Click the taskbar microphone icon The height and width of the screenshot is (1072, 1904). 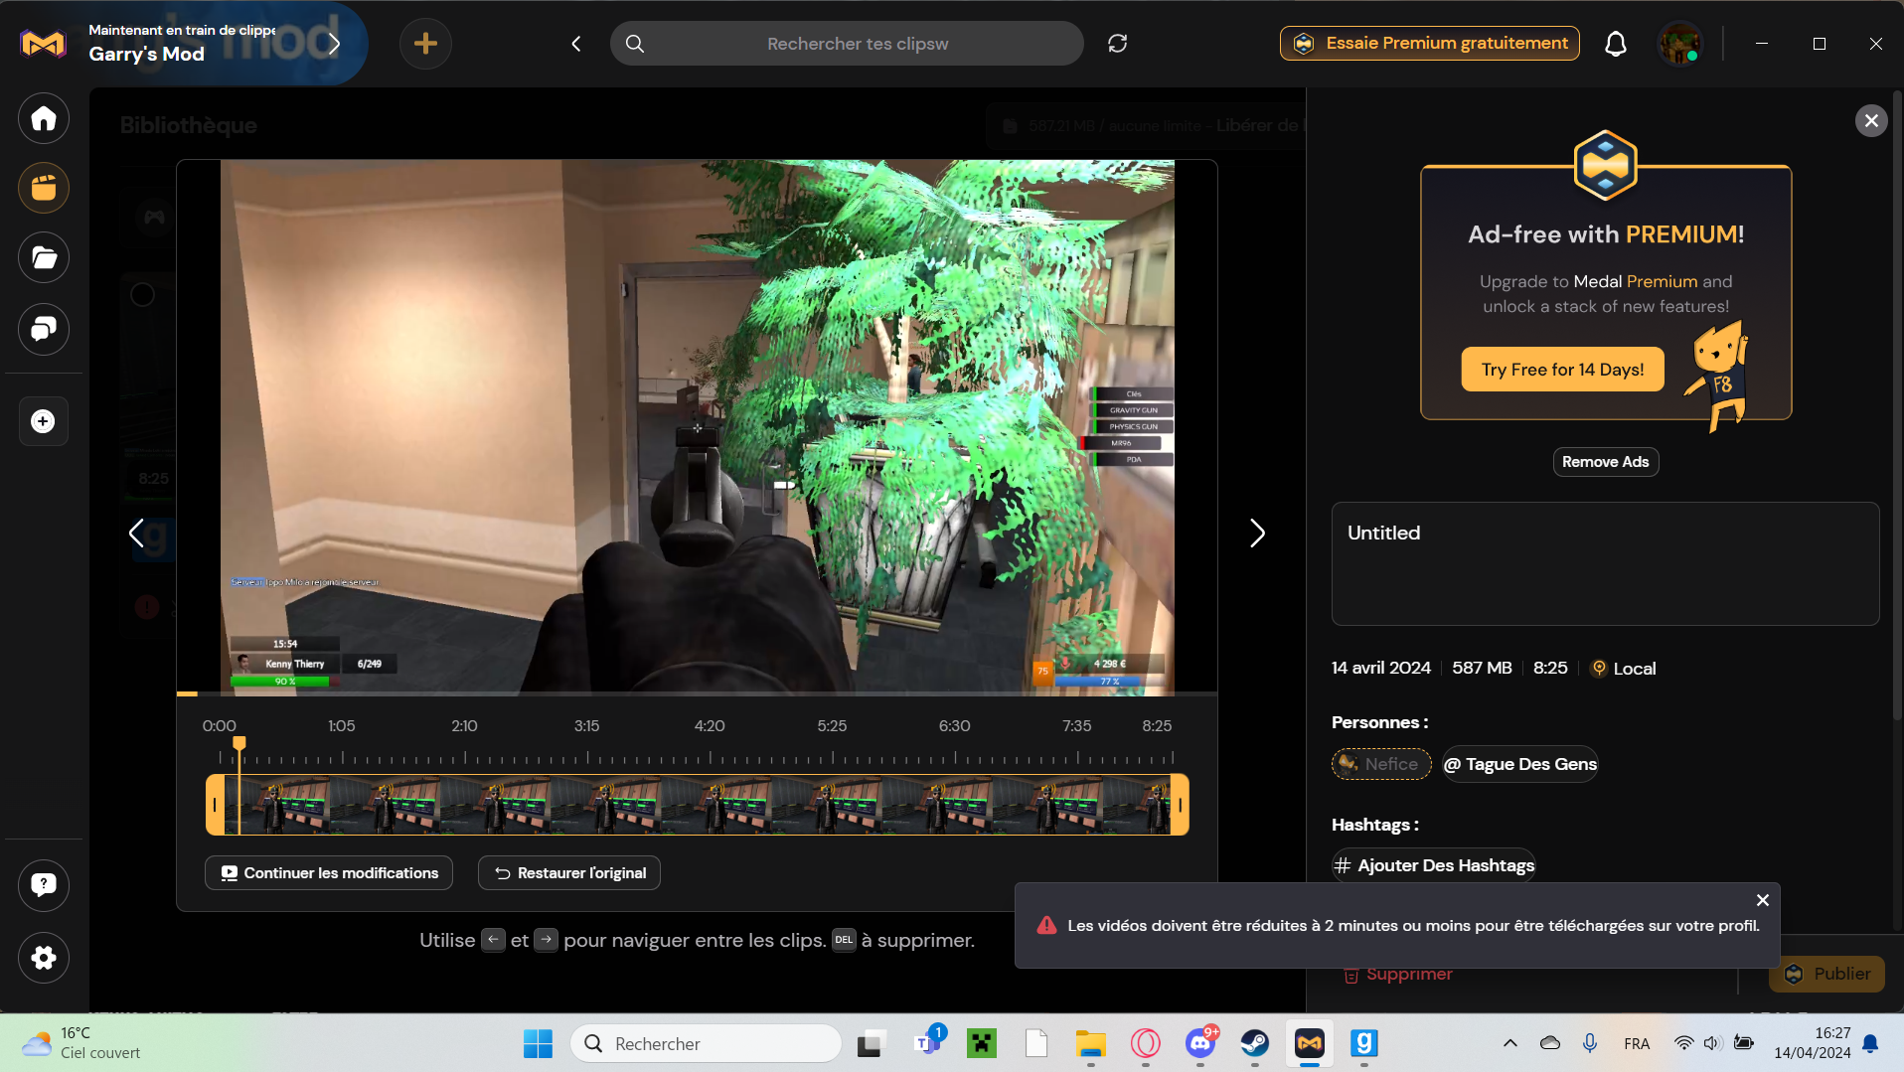point(1590,1043)
